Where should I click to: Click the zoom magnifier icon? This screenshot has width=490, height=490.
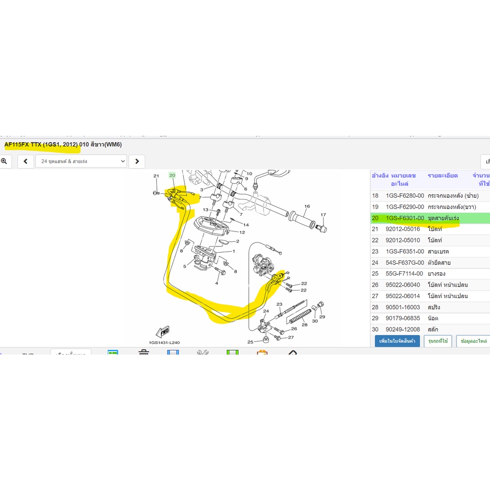pos(4,161)
